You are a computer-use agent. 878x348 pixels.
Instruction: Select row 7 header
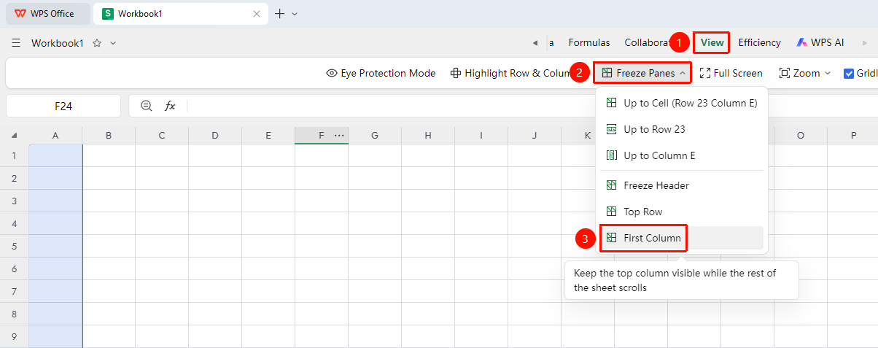tap(14, 291)
